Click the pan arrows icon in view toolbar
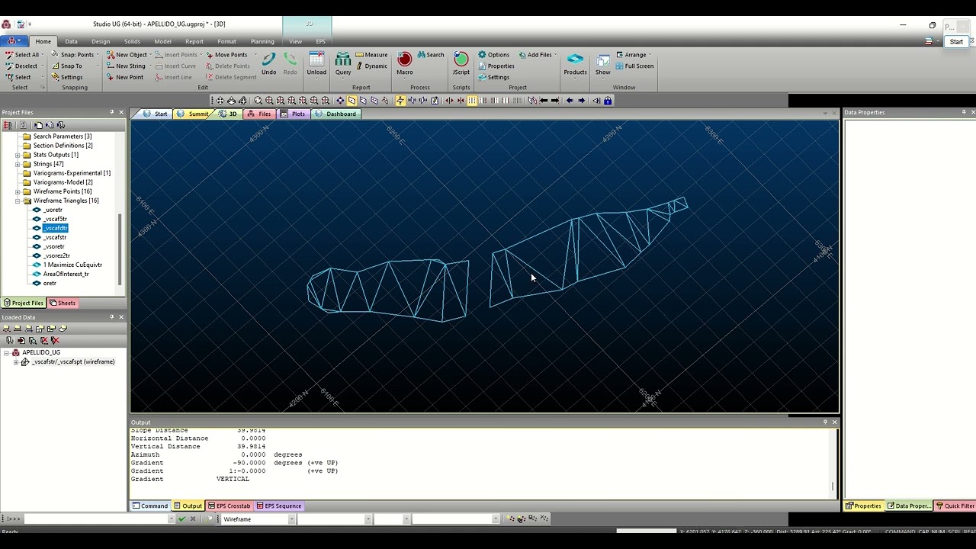976x549 pixels. point(220,101)
